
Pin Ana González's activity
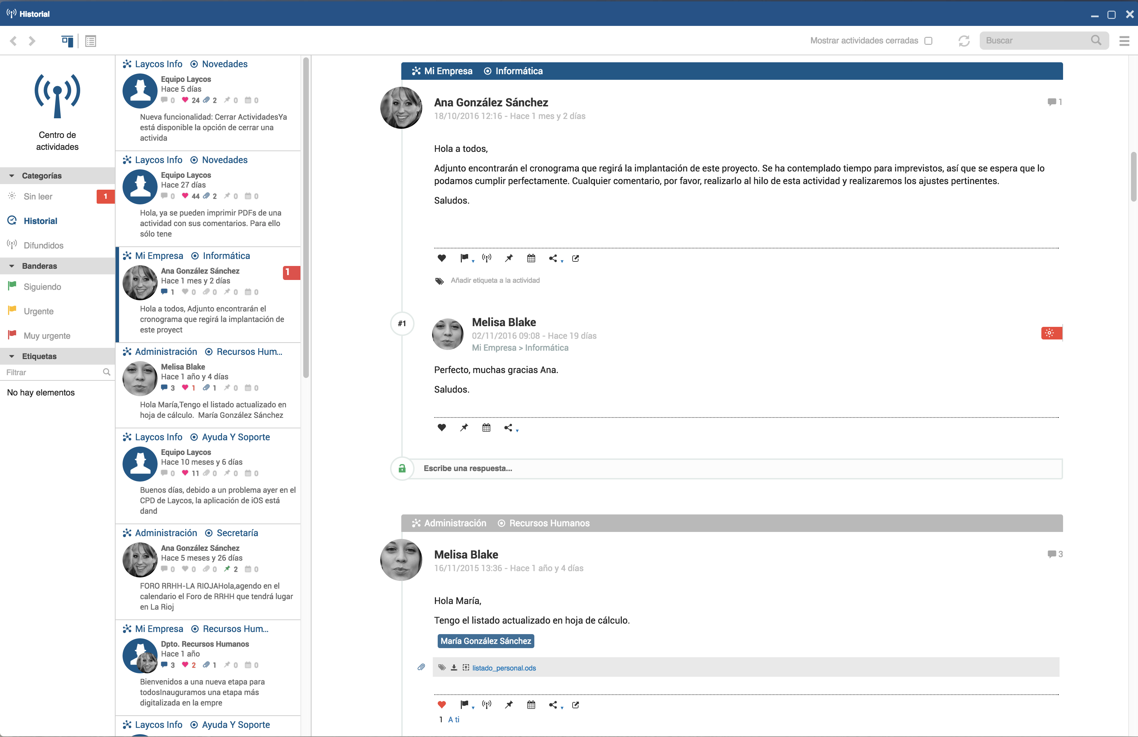[509, 258]
